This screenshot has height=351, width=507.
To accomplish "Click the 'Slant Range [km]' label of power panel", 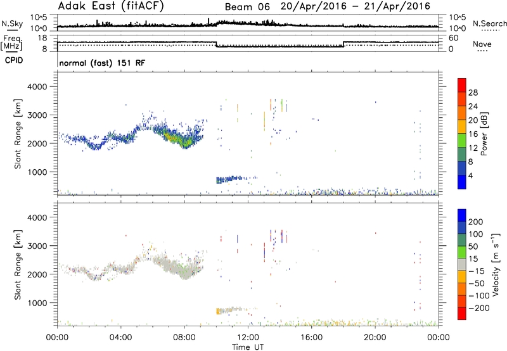I will pos(18,134).
